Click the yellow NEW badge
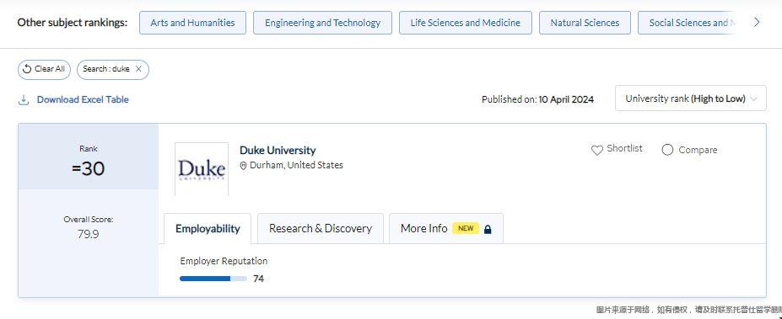Image resolution: width=782 pixels, height=319 pixels. pyautogui.click(x=466, y=228)
